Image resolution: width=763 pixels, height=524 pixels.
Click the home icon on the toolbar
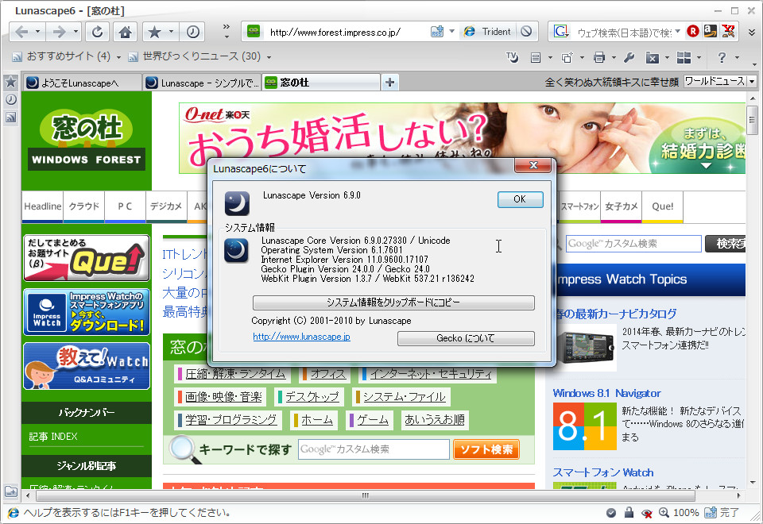pyautogui.click(x=126, y=31)
